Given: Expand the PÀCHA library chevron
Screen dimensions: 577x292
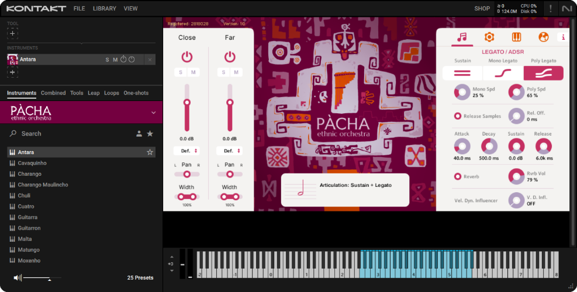Looking at the screenshot, I should pyautogui.click(x=153, y=113).
